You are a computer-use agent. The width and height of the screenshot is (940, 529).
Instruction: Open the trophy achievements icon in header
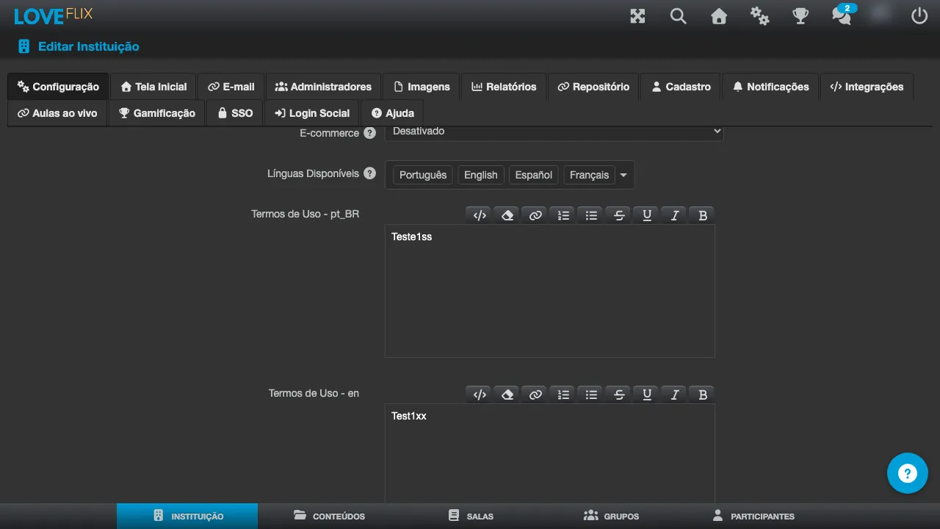800,15
